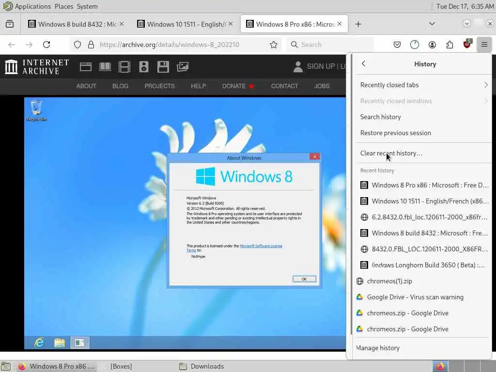
Task: Click the BLOG link
Action: [120, 86]
